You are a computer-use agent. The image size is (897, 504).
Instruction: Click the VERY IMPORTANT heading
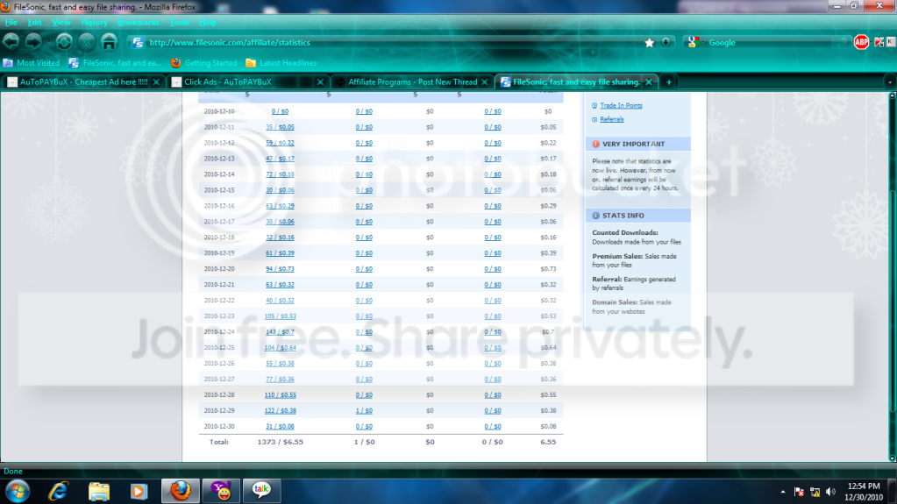(x=633, y=144)
